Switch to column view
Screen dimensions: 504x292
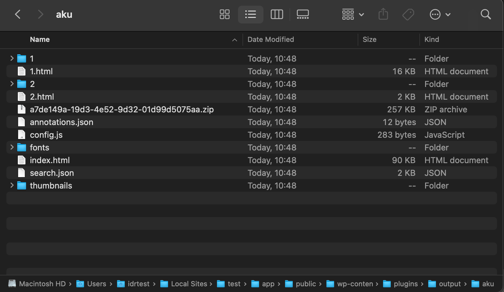point(276,14)
